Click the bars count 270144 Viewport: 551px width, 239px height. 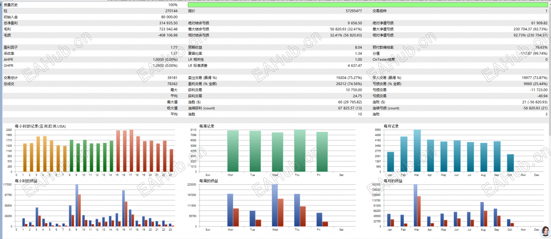pyautogui.click(x=171, y=11)
